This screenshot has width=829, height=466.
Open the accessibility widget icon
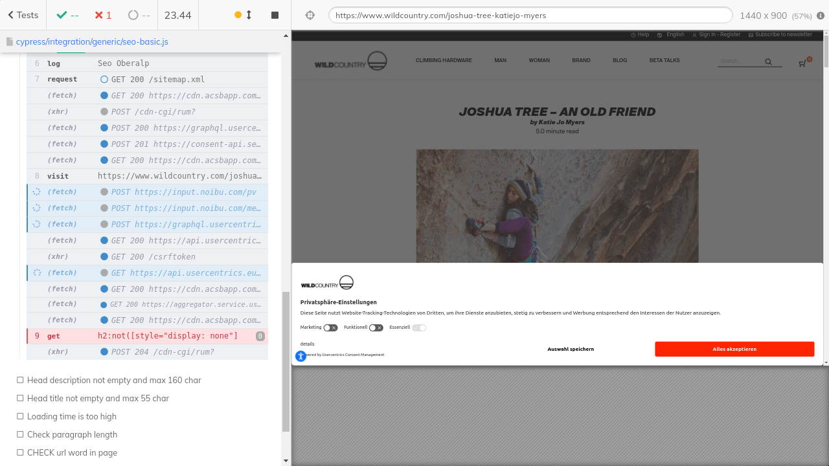pos(301,356)
